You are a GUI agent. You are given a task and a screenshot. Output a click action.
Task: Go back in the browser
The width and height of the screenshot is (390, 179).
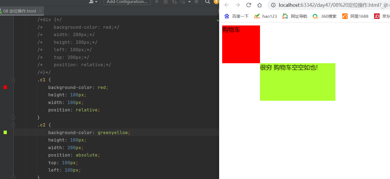227,5
